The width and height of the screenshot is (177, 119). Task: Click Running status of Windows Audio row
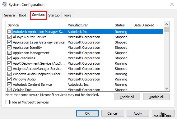pos(121,79)
